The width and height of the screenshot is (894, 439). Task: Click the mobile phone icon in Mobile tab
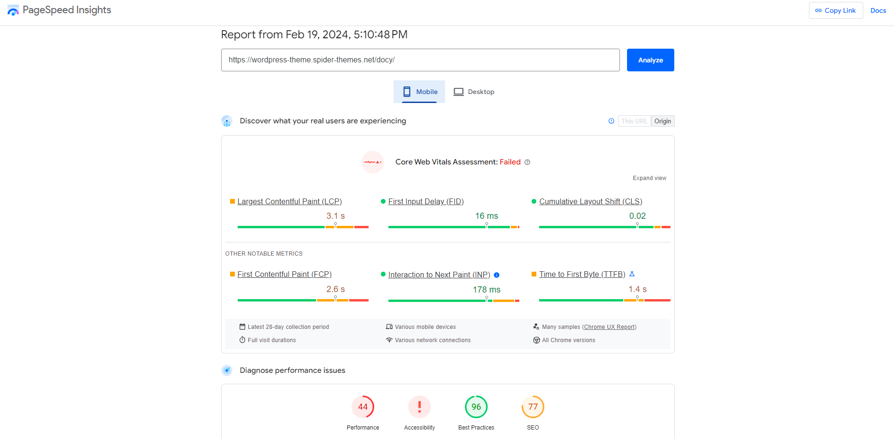pos(407,92)
